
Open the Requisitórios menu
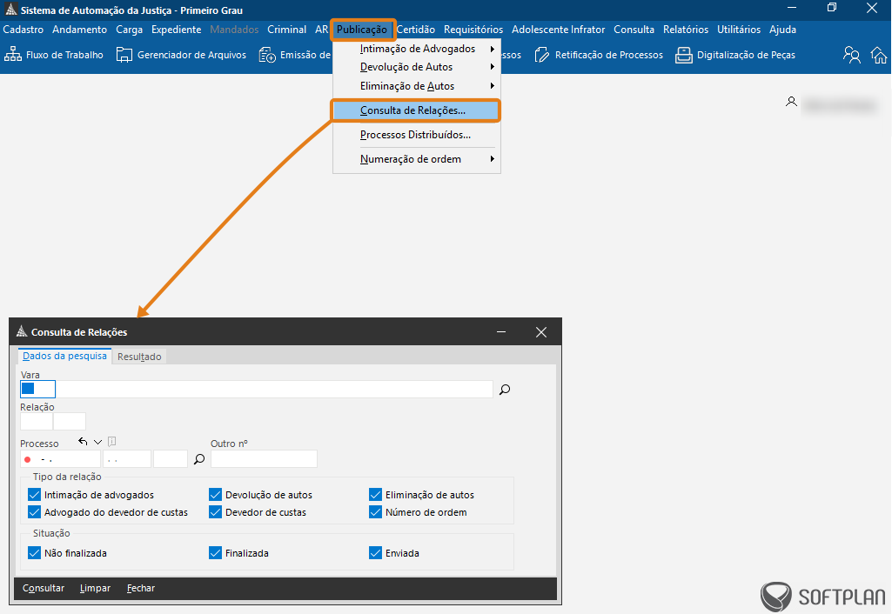473,30
